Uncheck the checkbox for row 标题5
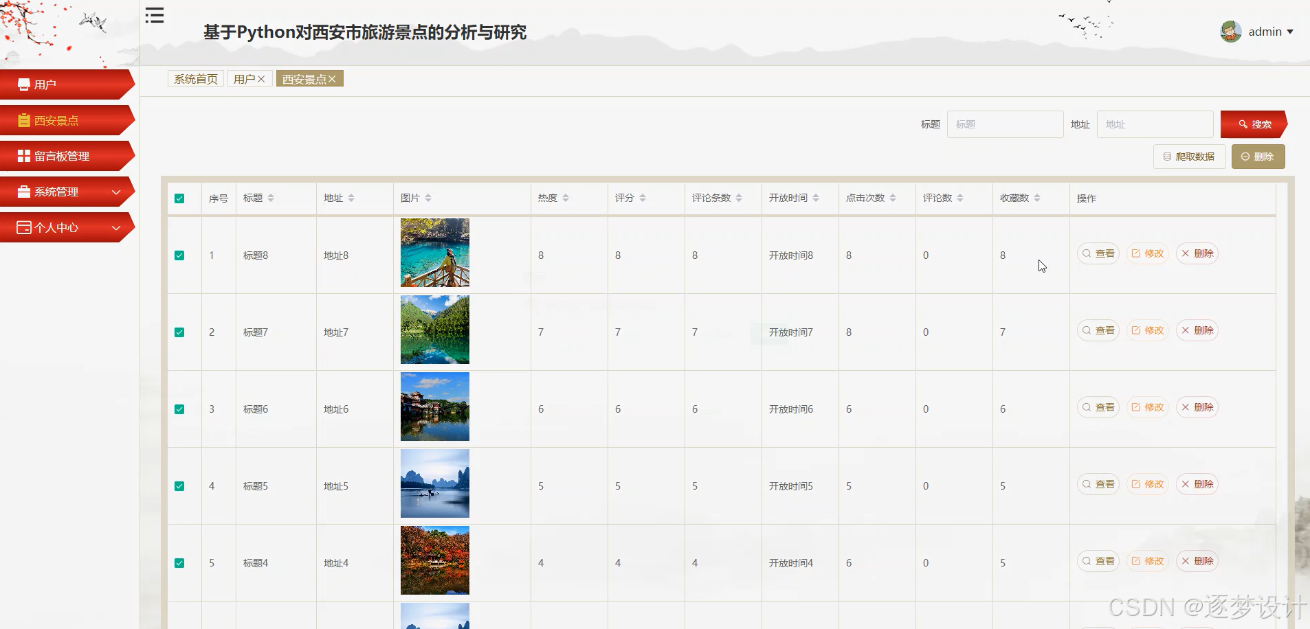This screenshot has height=629, width=1310. [x=179, y=486]
